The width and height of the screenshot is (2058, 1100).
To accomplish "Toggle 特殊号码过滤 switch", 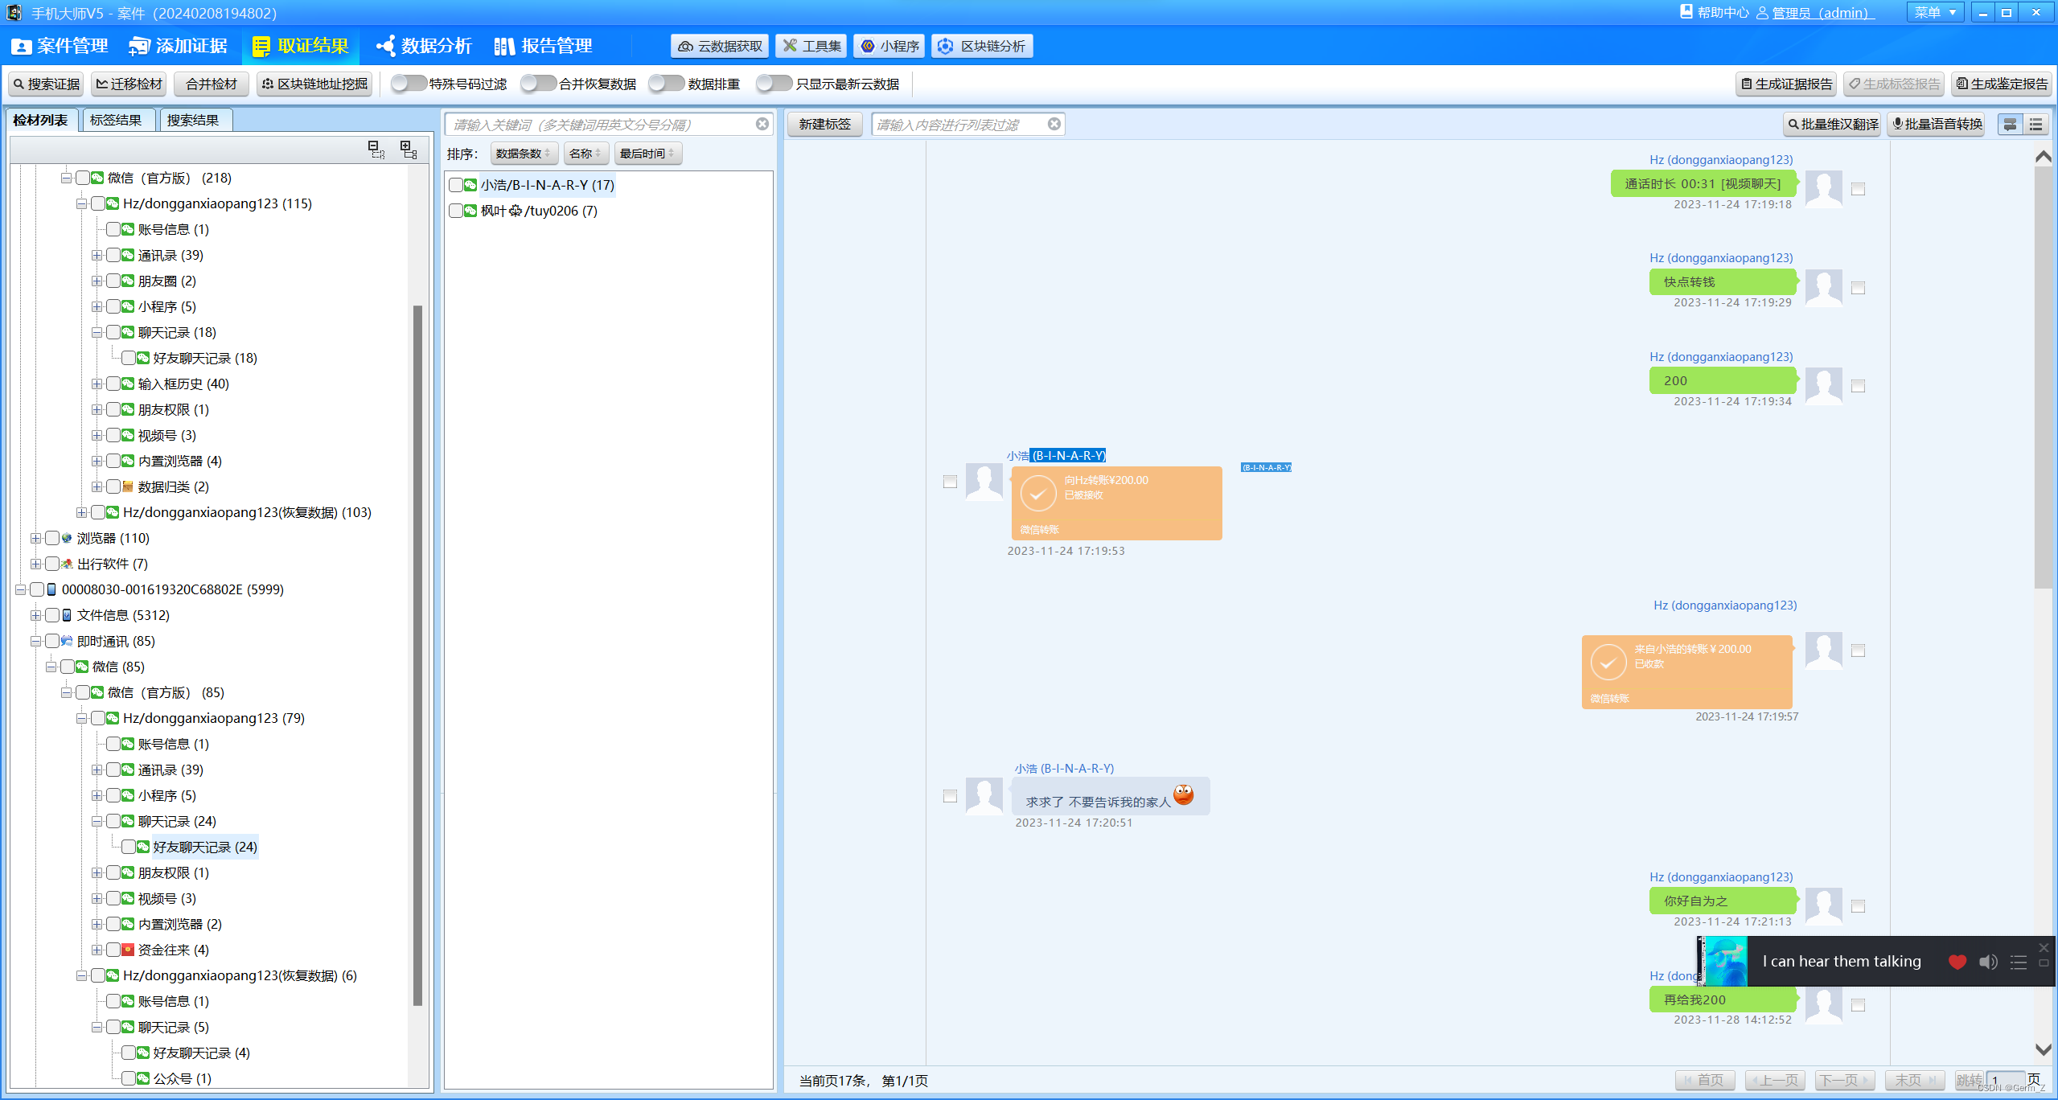I will (409, 84).
